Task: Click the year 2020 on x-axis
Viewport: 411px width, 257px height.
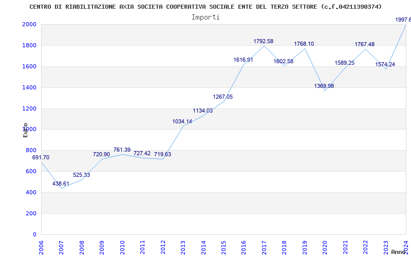Action: [325, 247]
